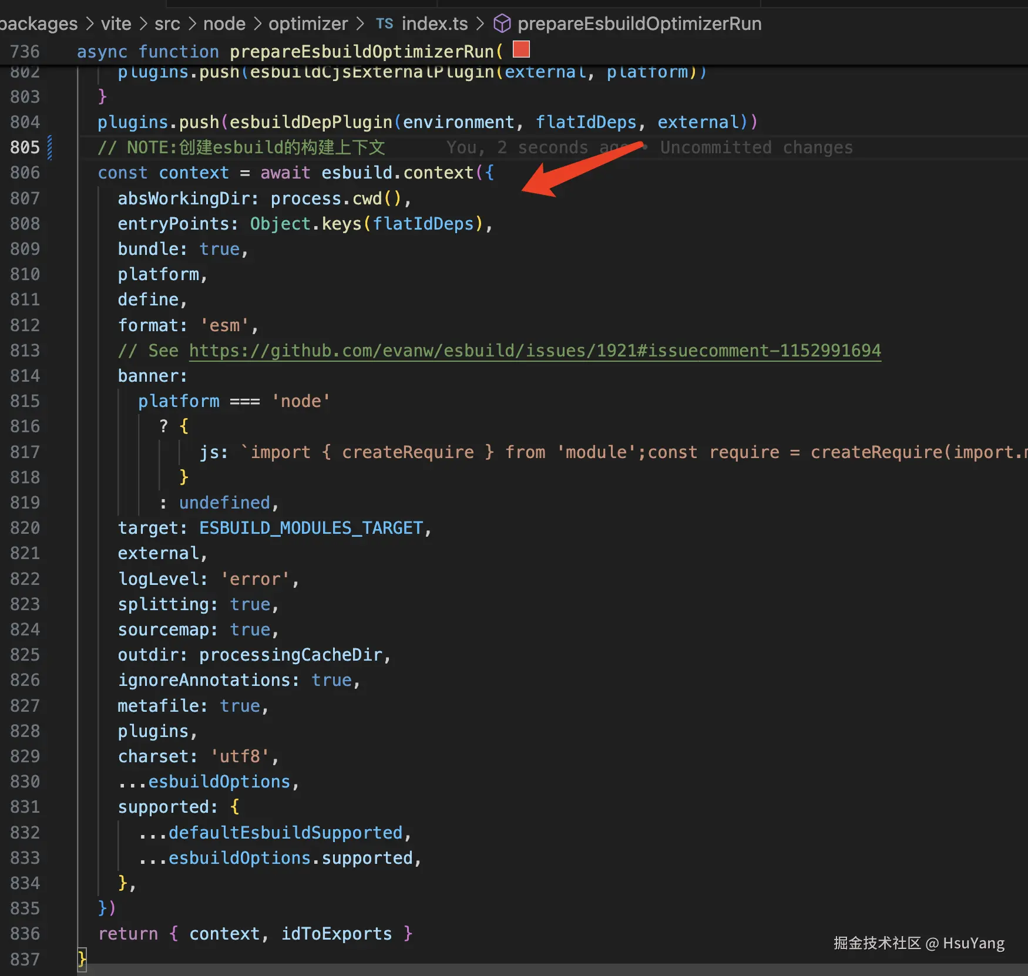Click the 'define' shorthand property
Screen dimensions: 1028x976
point(148,299)
